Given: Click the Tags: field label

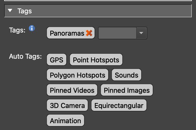Looking at the screenshot, I should [x=17, y=30].
